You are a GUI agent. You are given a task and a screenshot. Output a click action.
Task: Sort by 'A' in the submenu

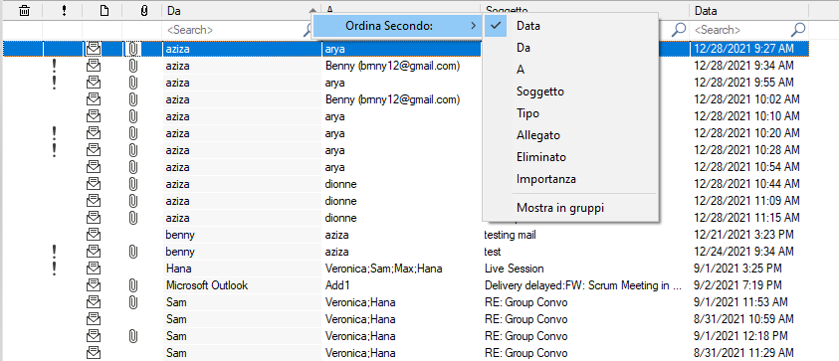point(570,70)
